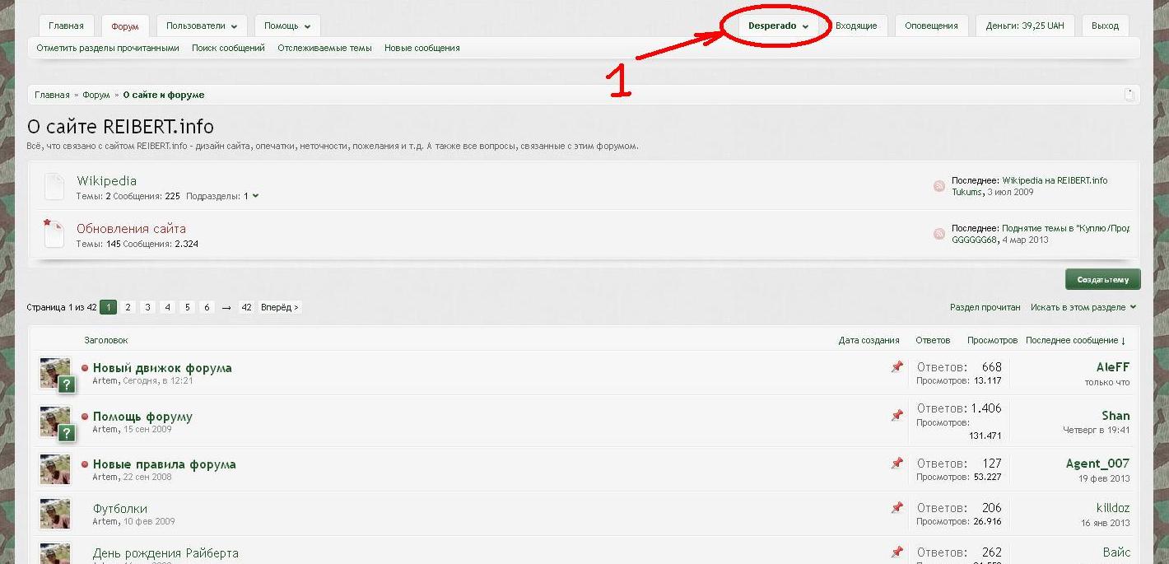Click the page icon at breadcrumb bar's right
Viewport: 1169px width, 564px height.
(x=1129, y=95)
